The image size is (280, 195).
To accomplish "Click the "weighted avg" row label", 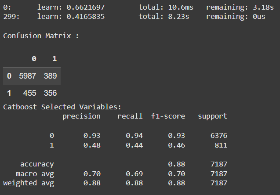I will coord(29,183).
